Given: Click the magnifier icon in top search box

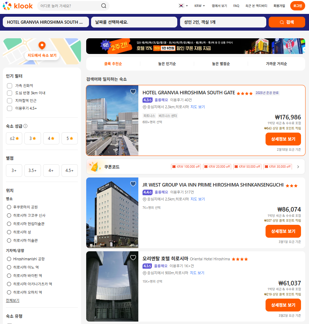Looking at the screenshot, I should [104, 6].
